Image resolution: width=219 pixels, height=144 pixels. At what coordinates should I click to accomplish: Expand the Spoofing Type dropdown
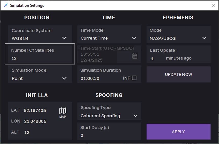tap(109, 111)
